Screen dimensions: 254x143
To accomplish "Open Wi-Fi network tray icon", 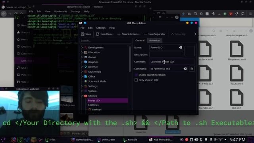I will (x=220, y=139).
